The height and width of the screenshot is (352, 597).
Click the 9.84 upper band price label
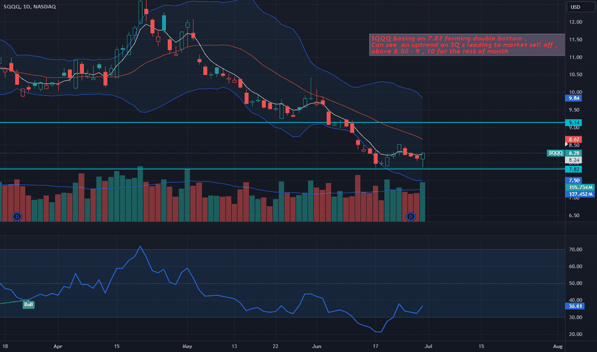(x=574, y=98)
